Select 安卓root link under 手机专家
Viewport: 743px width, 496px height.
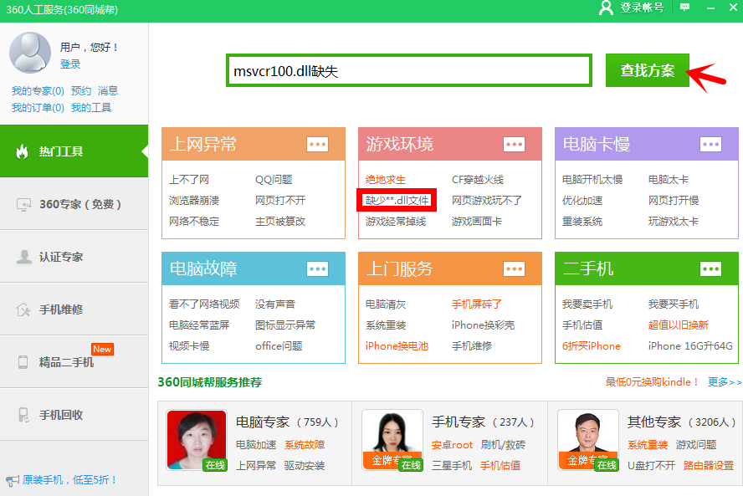pyautogui.click(x=452, y=445)
